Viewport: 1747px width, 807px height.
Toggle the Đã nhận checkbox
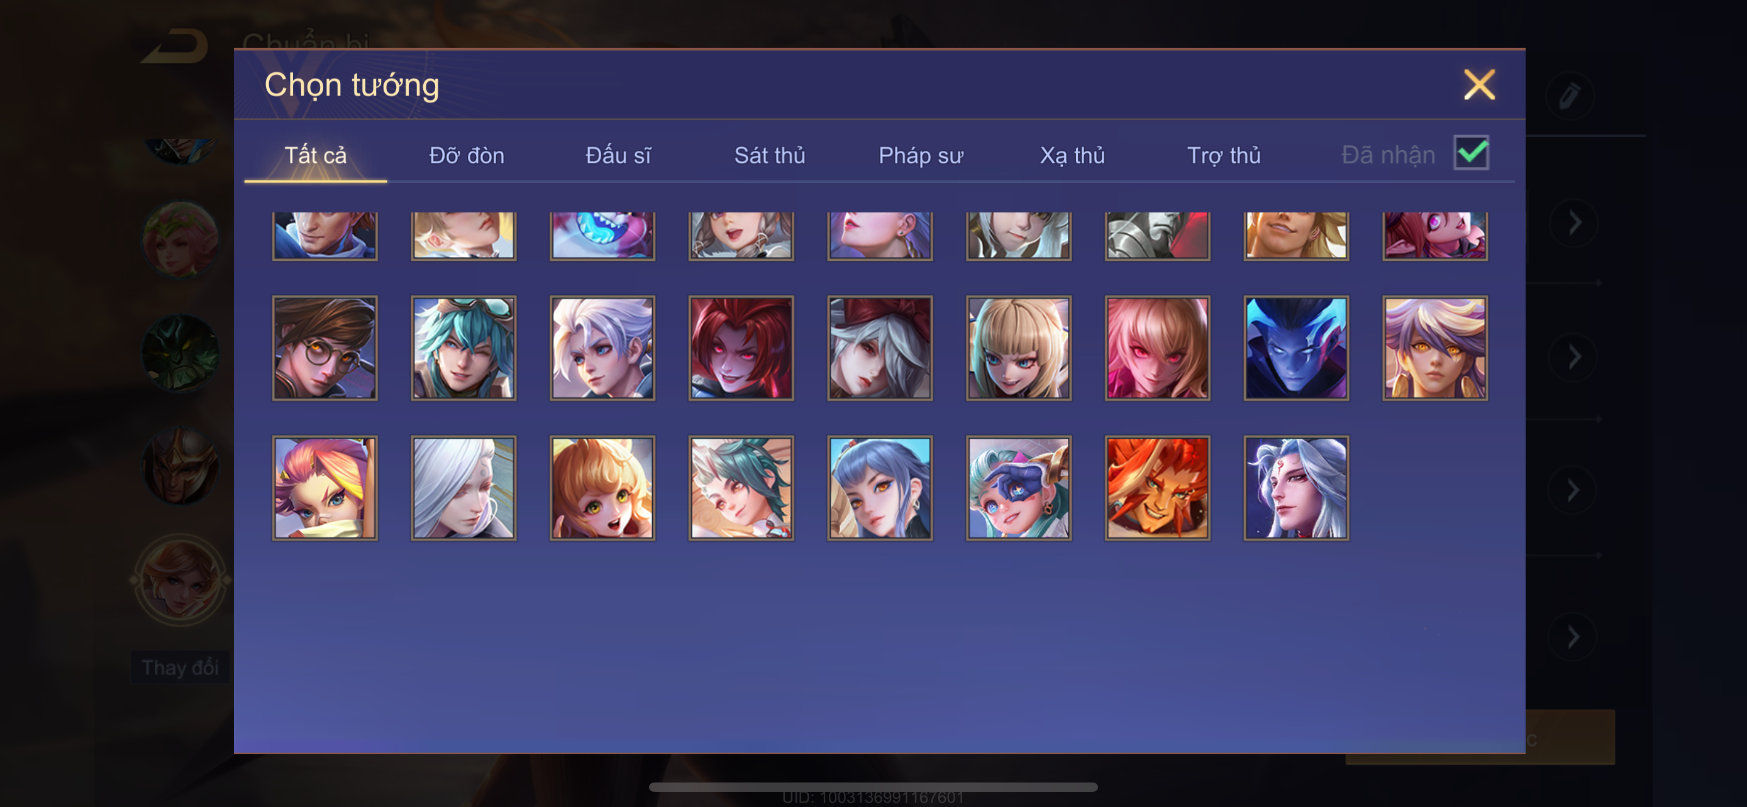click(1471, 153)
